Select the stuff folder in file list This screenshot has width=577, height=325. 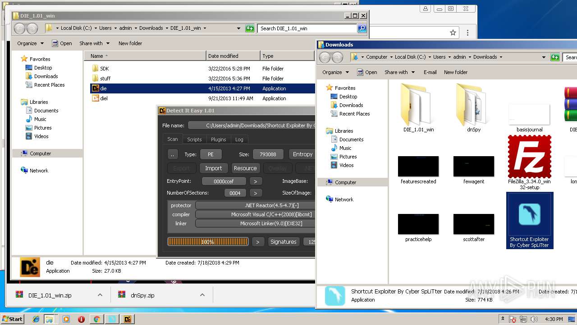point(105,79)
